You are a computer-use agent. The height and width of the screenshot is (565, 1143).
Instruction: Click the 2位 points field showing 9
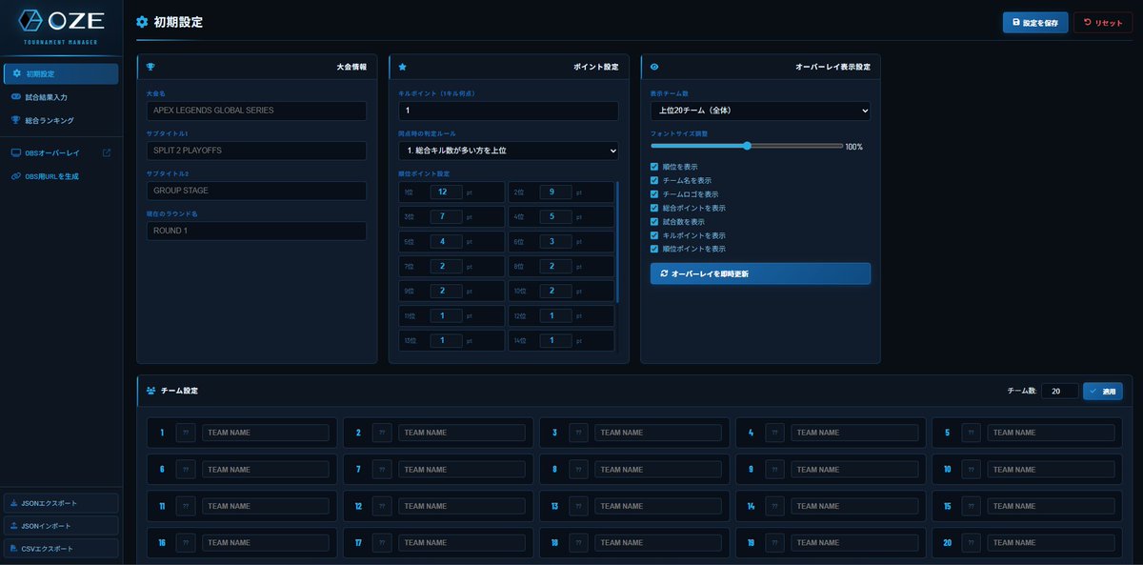[555, 192]
